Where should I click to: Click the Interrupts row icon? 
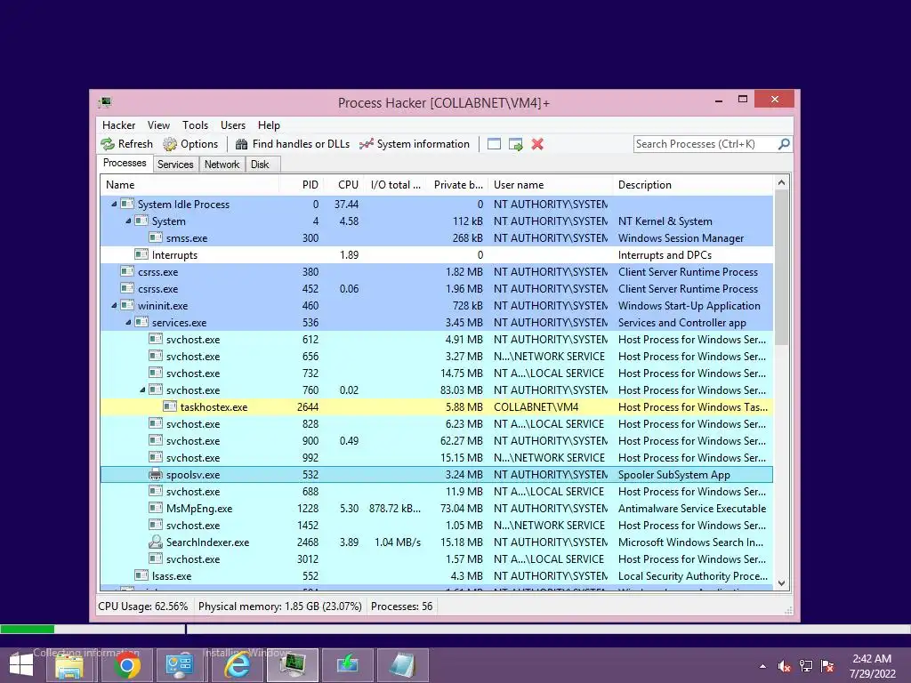point(141,254)
